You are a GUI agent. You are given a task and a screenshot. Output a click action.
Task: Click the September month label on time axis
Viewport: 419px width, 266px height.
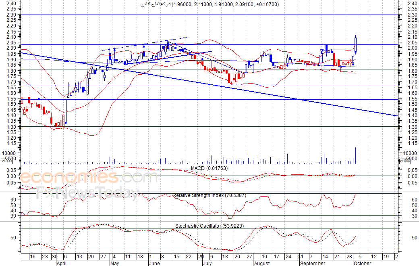[x=313, y=263]
